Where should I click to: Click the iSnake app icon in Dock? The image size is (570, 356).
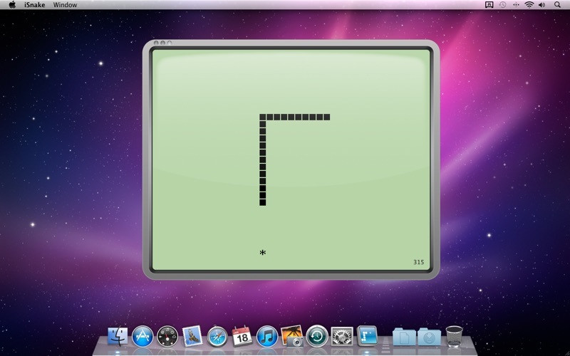pos(367,336)
